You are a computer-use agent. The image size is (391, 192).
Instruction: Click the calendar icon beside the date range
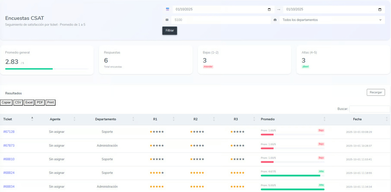[167, 9]
